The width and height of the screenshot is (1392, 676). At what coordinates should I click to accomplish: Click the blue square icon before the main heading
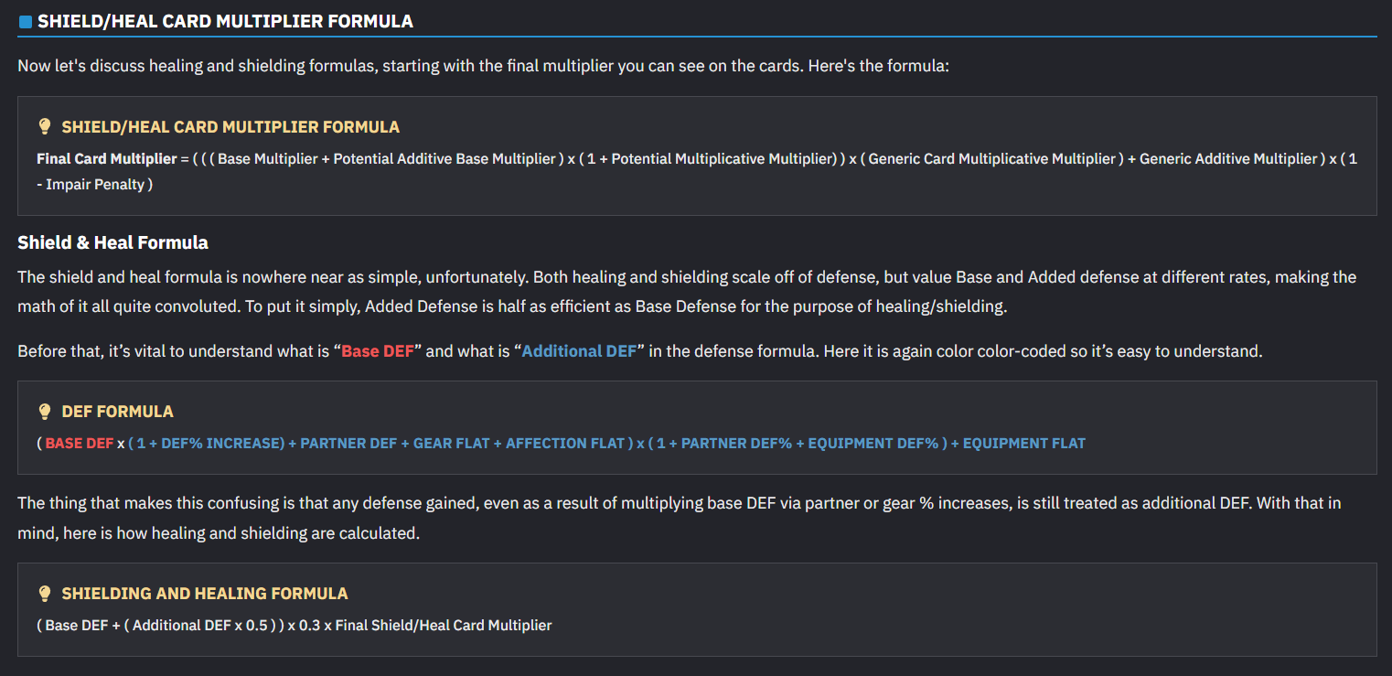pyautogui.click(x=25, y=21)
